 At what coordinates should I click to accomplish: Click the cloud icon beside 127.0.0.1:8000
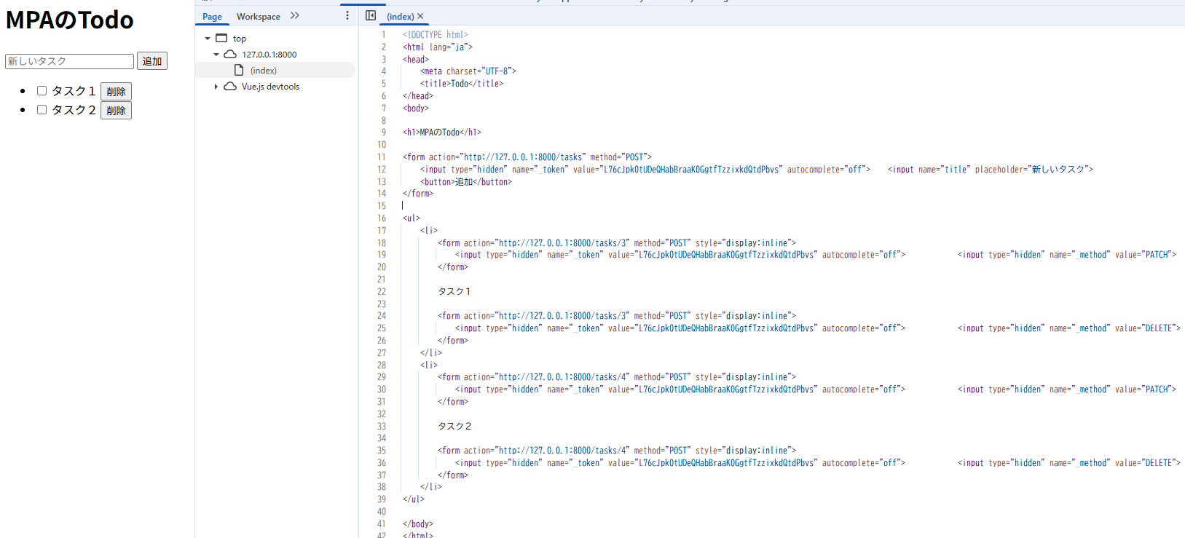click(x=230, y=55)
